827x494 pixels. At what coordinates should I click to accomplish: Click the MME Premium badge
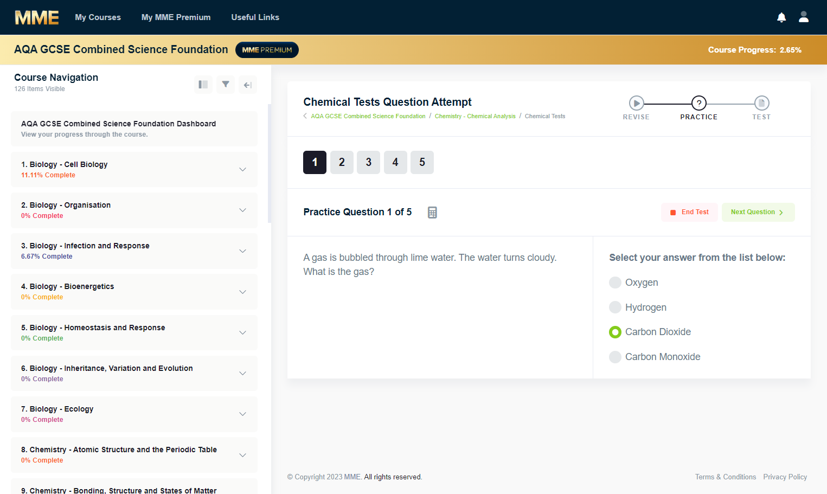coord(267,50)
